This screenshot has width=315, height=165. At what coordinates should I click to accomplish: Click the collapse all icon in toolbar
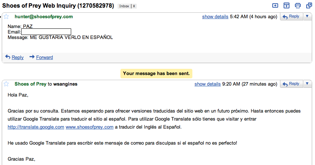287,5
